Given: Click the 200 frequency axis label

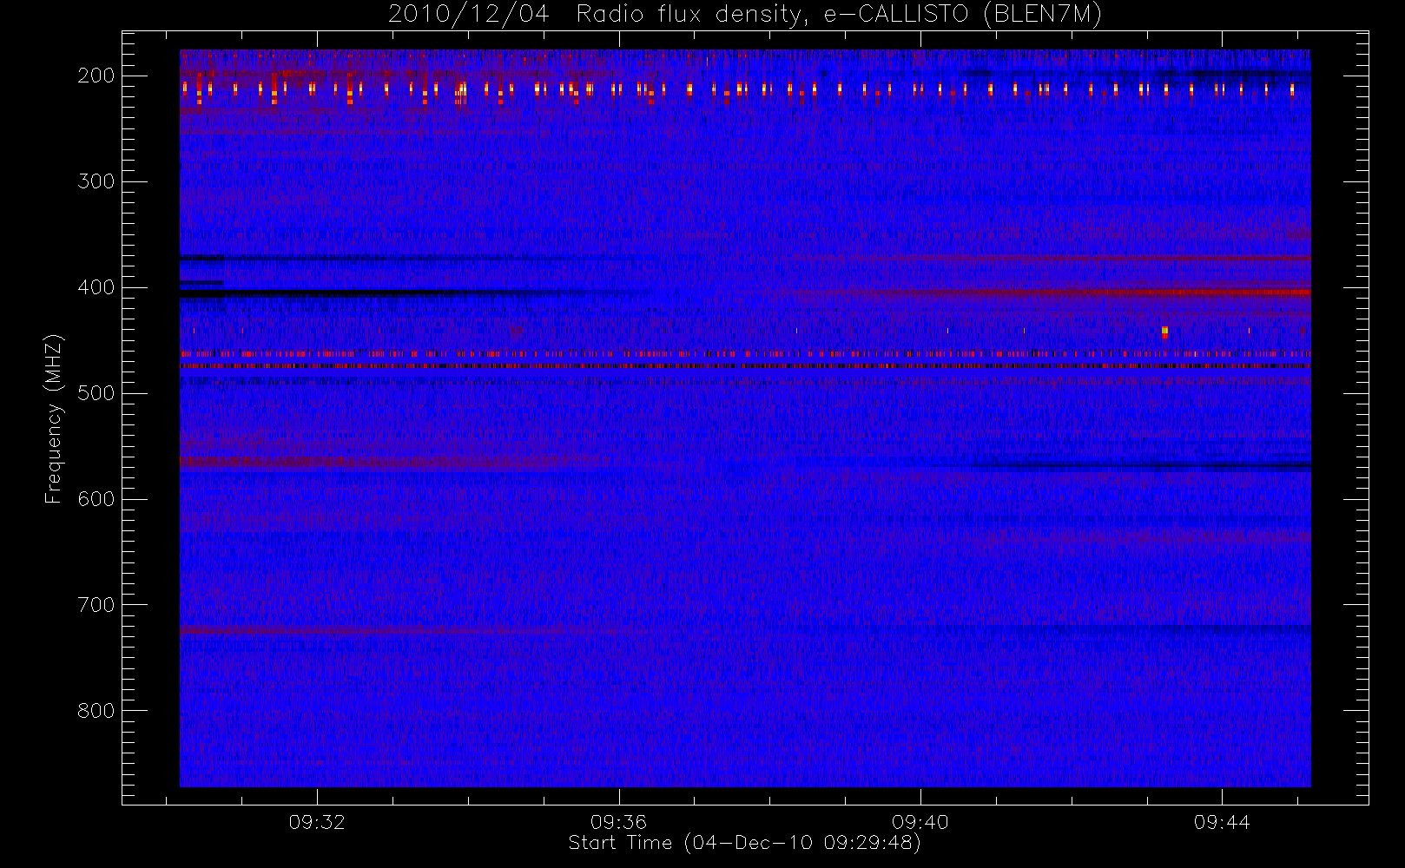Looking at the screenshot, I should pos(96,76).
